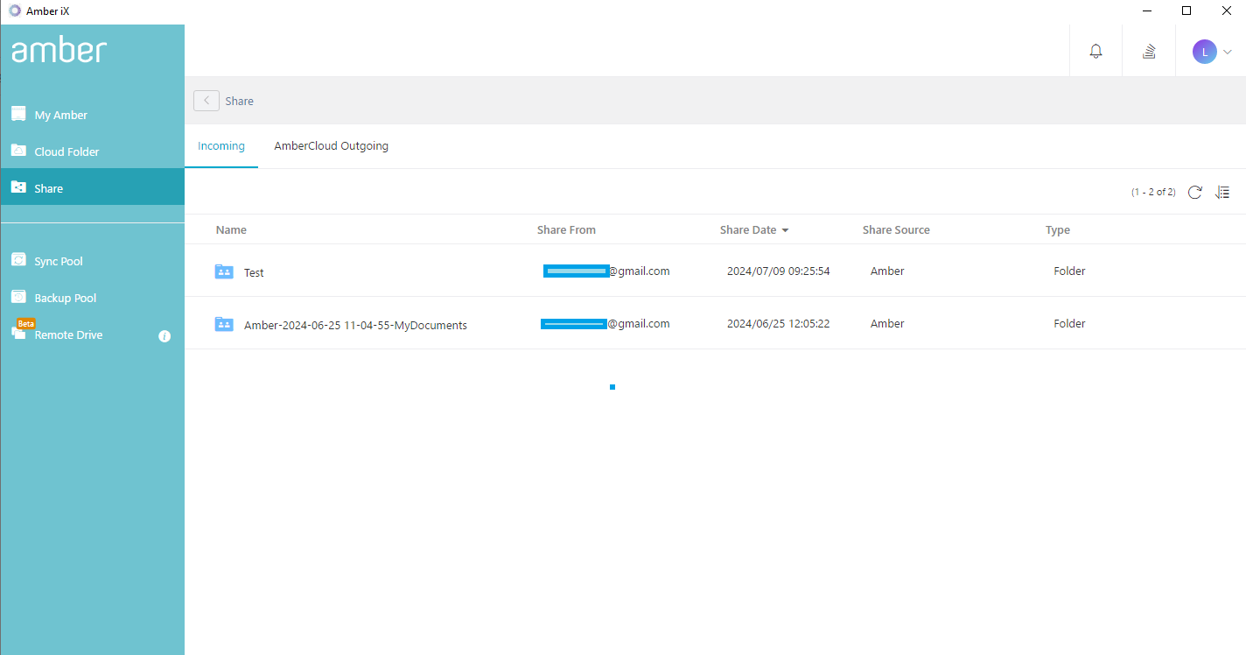Viewport: 1246px width, 655px height.
Task: Open the Test folder name
Action: (x=254, y=272)
